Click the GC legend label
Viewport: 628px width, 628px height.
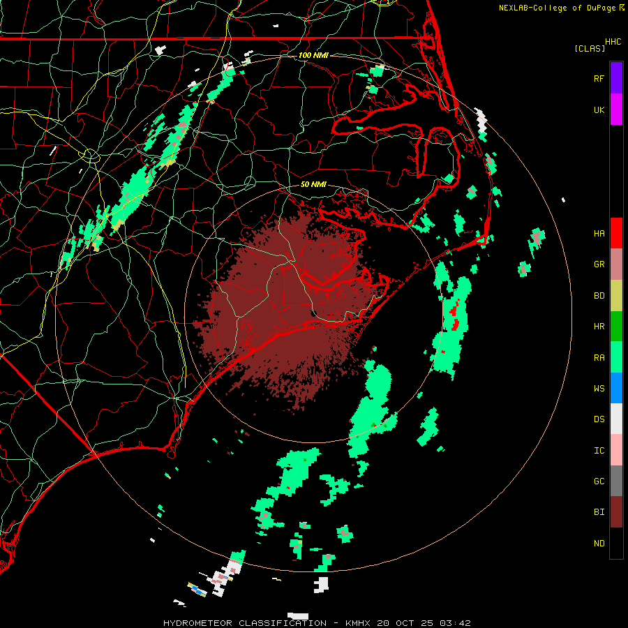pos(599,481)
